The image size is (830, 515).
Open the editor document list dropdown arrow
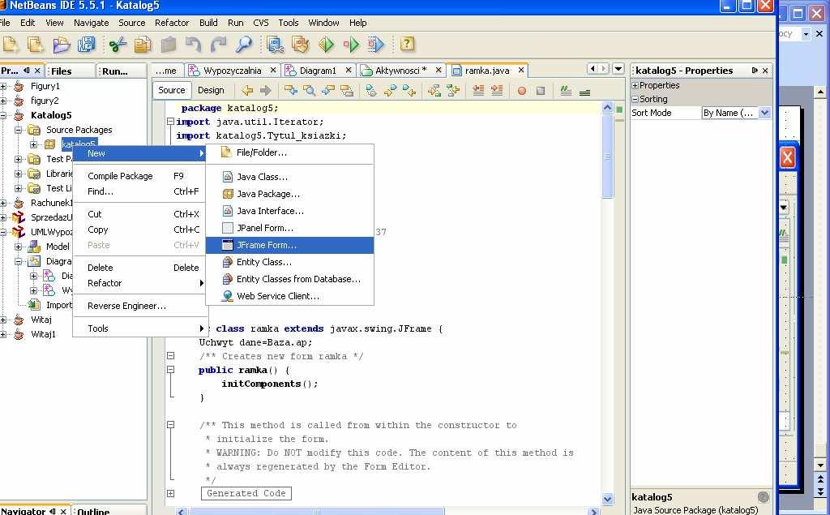(618, 68)
